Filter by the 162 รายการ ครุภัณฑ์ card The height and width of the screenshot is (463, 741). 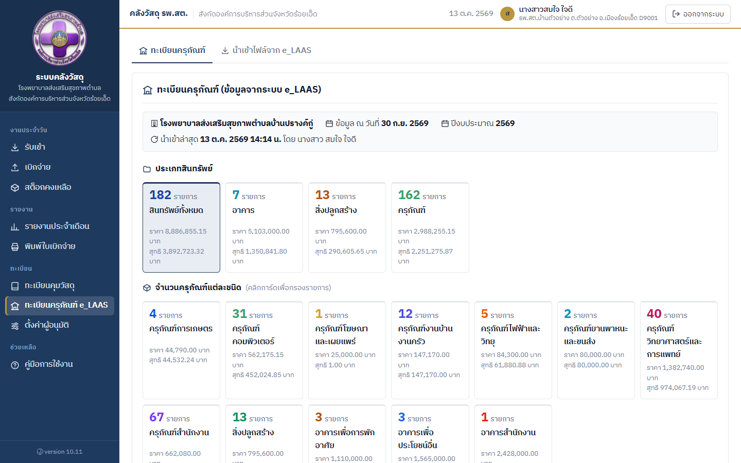430,227
